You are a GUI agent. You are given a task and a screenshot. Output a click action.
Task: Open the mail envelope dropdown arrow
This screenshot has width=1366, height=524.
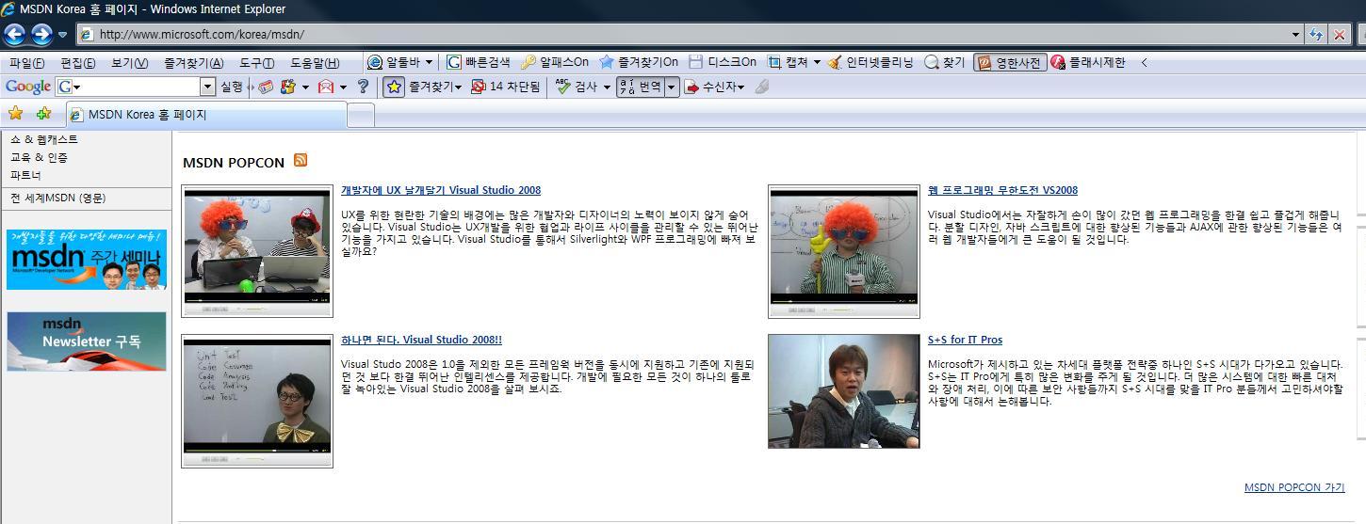click(343, 87)
